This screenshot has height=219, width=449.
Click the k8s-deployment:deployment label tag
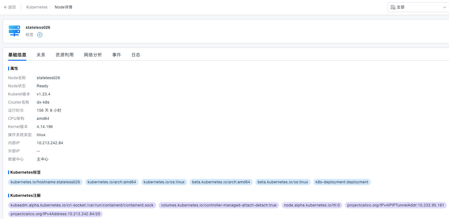(x=342, y=182)
